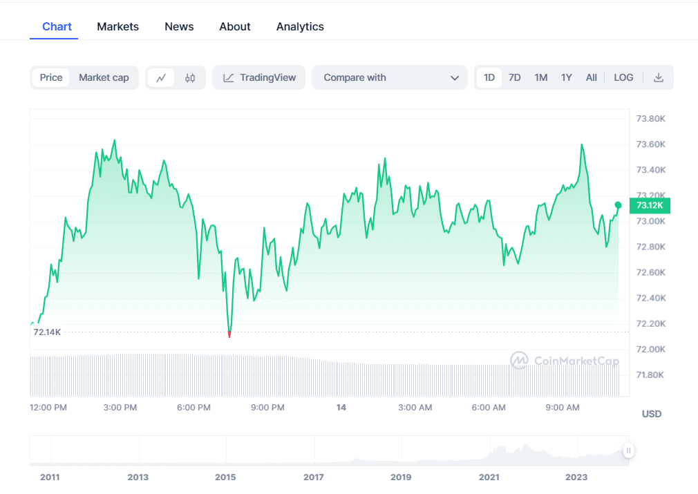698x494 pixels.
Task: Open the chart in TradingView
Action: click(258, 77)
